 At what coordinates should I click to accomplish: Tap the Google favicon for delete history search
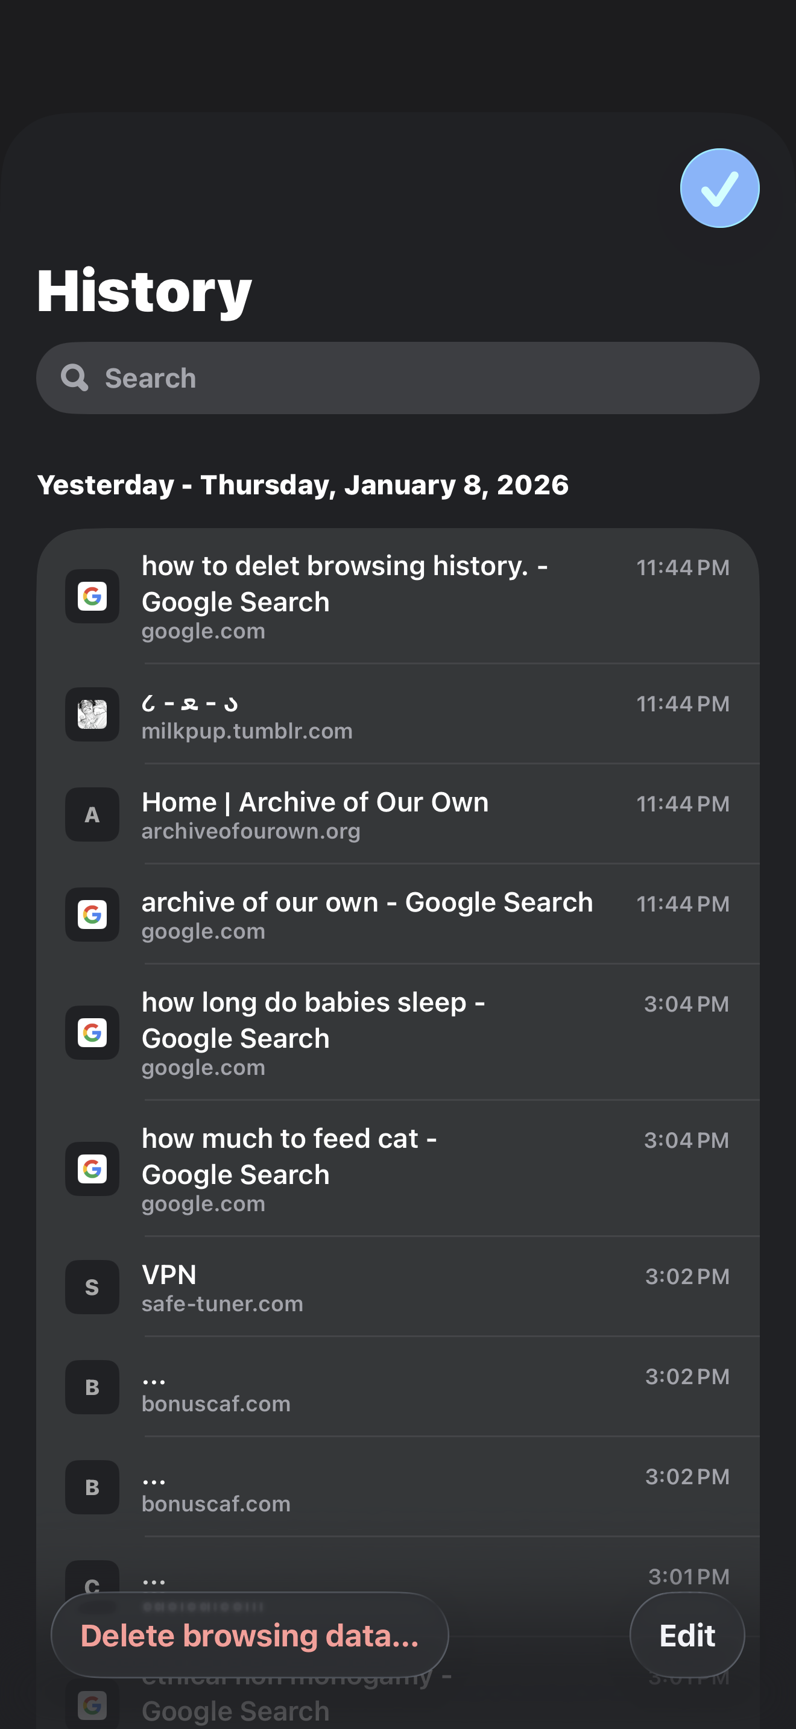pos(92,596)
